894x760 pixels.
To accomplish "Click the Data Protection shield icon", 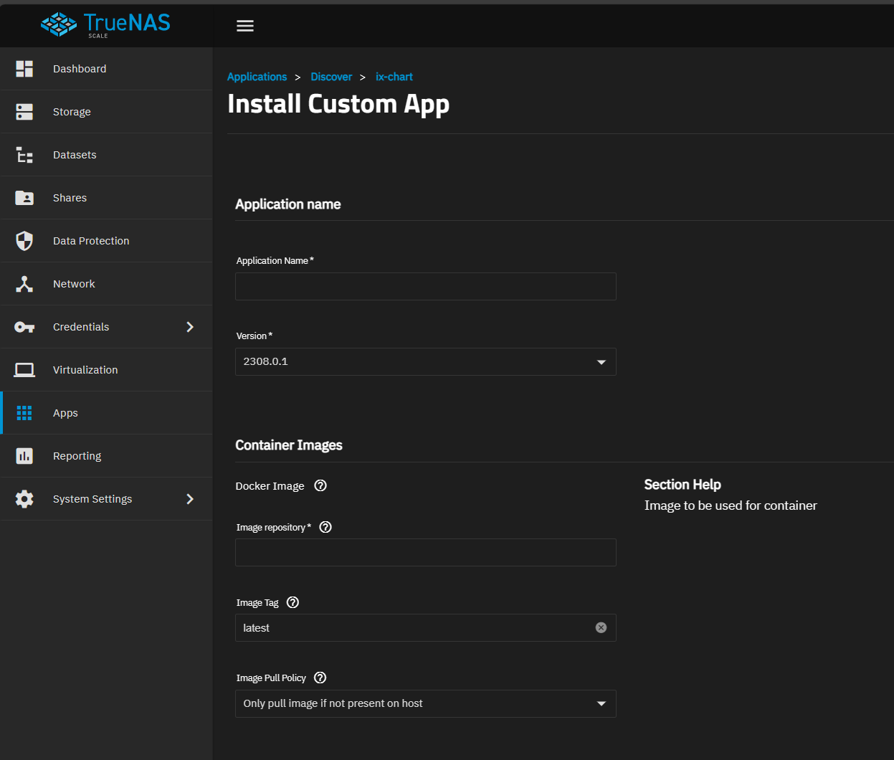I will (x=24, y=241).
